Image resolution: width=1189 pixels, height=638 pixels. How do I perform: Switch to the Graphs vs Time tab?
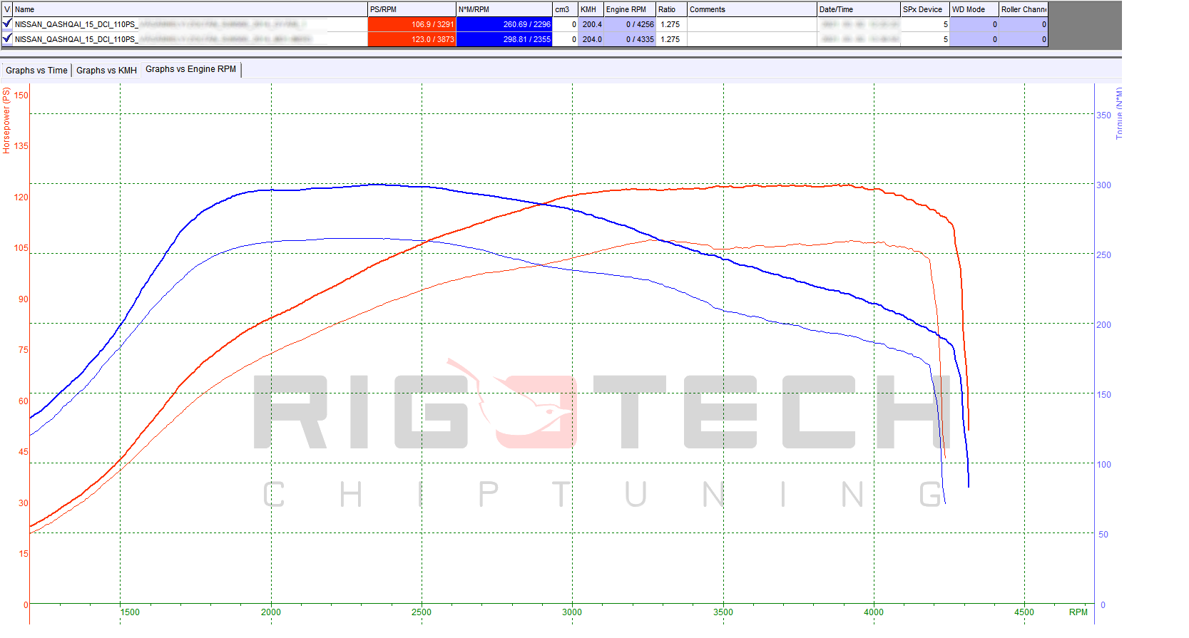pyautogui.click(x=36, y=70)
